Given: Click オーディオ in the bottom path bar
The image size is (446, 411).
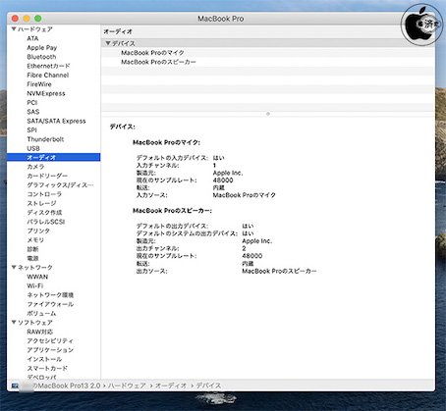Looking at the screenshot, I should pos(171,385).
